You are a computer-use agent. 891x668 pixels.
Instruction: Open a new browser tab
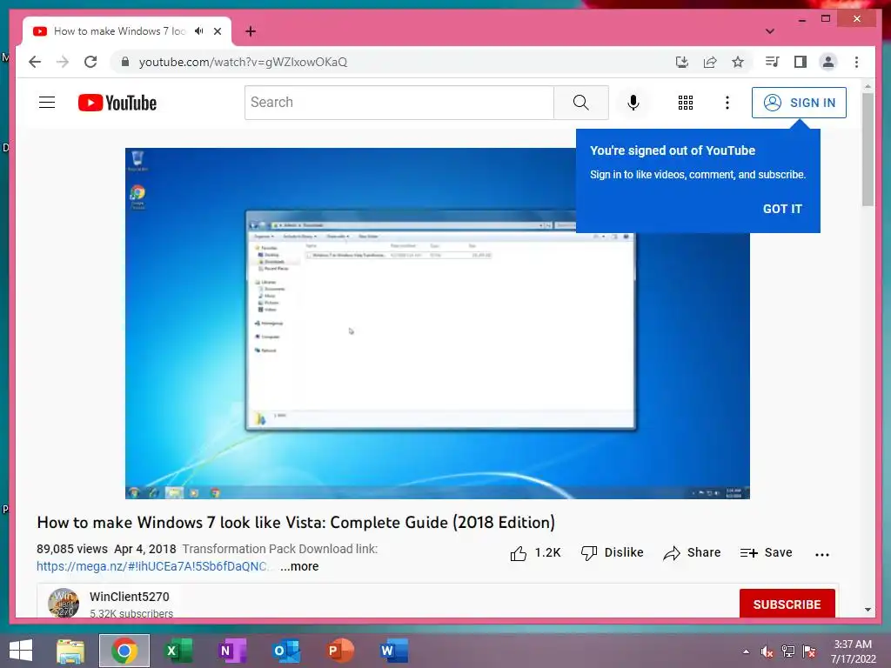pyautogui.click(x=251, y=31)
